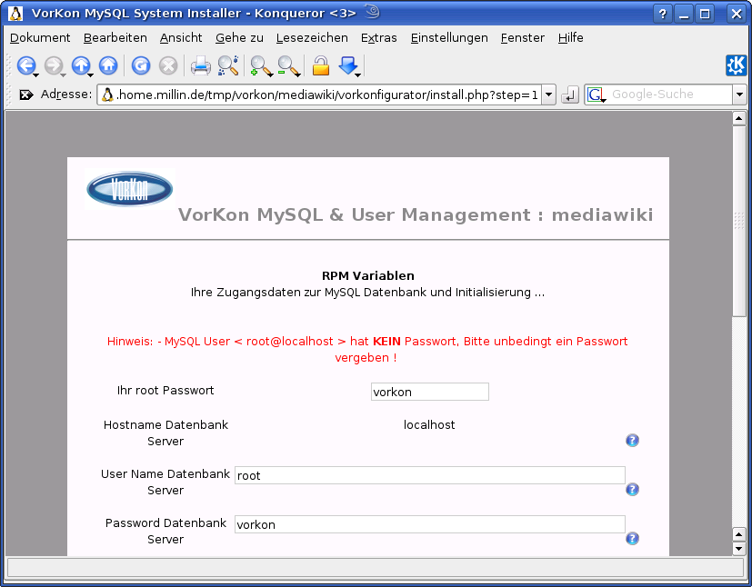This screenshot has height=587, width=752.
Task: Click into the Google-Suche search field
Action: click(669, 95)
